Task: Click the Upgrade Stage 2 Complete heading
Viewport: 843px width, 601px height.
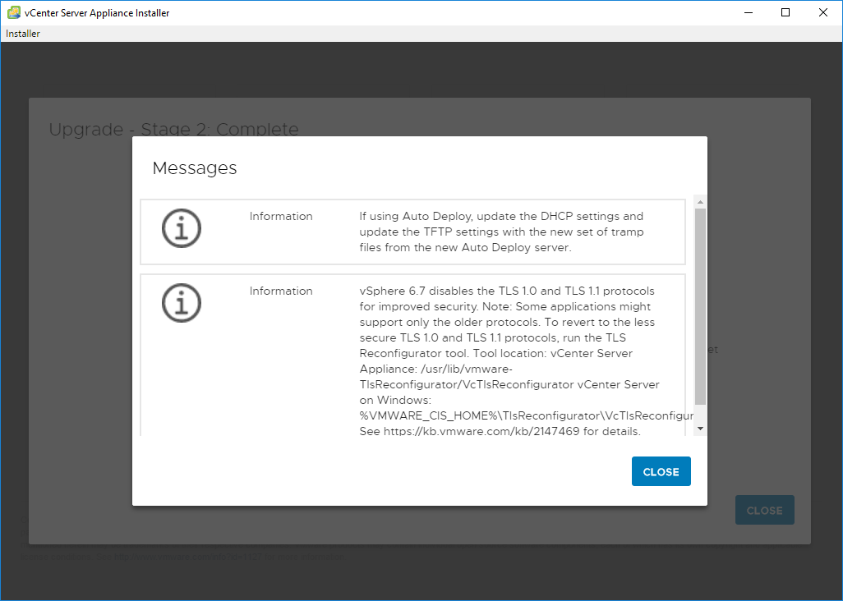Action: point(173,129)
